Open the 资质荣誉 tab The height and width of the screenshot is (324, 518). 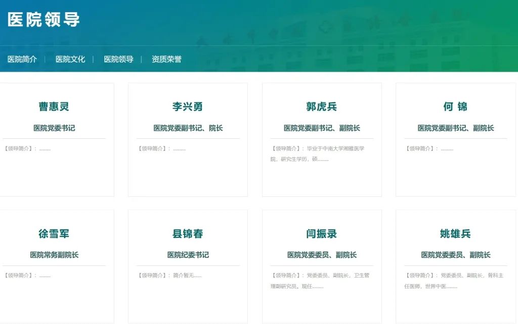point(166,60)
